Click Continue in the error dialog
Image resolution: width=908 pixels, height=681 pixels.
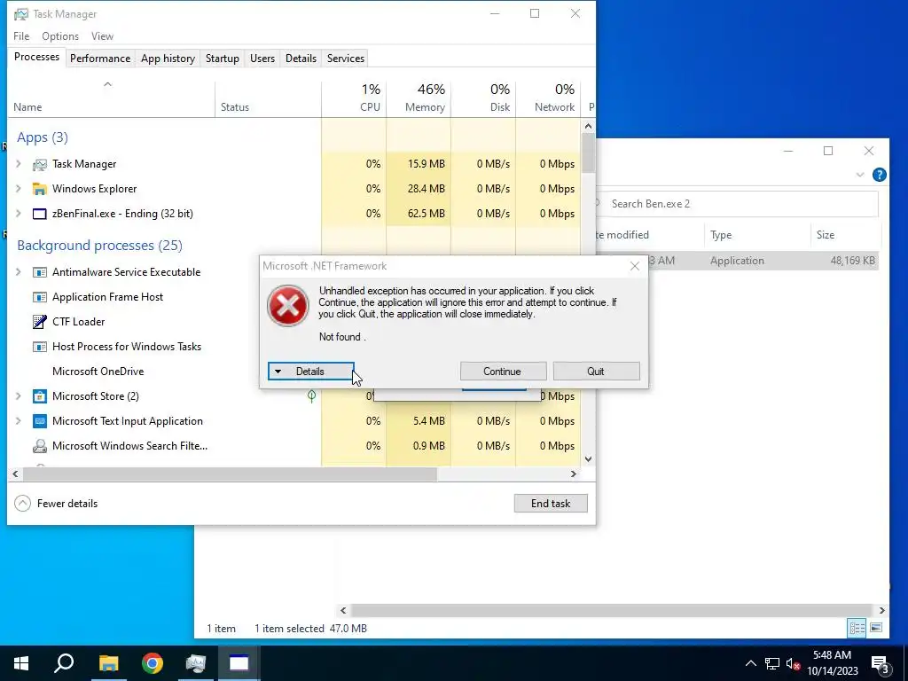pyautogui.click(x=503, y=372)
